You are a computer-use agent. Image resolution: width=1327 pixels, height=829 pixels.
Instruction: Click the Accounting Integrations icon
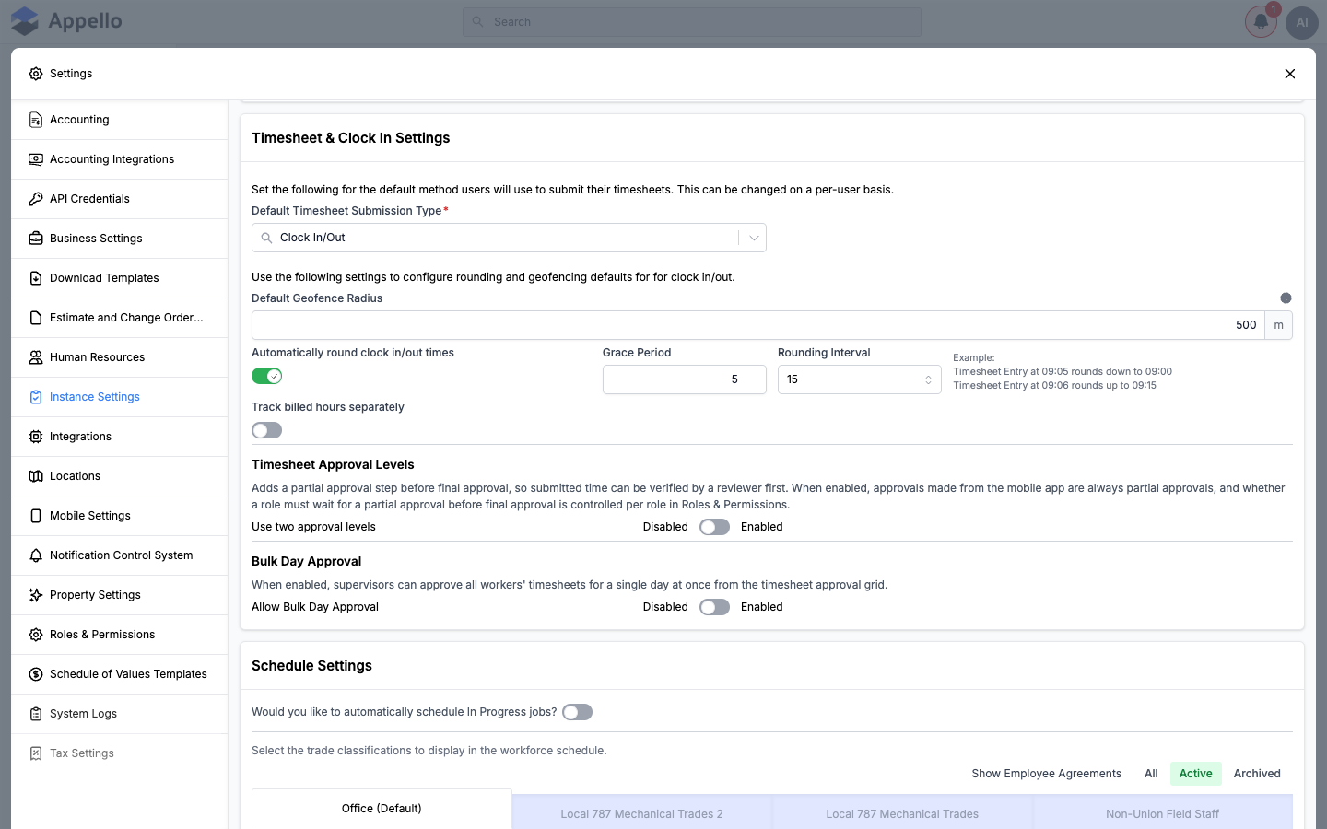pos(36,159)
